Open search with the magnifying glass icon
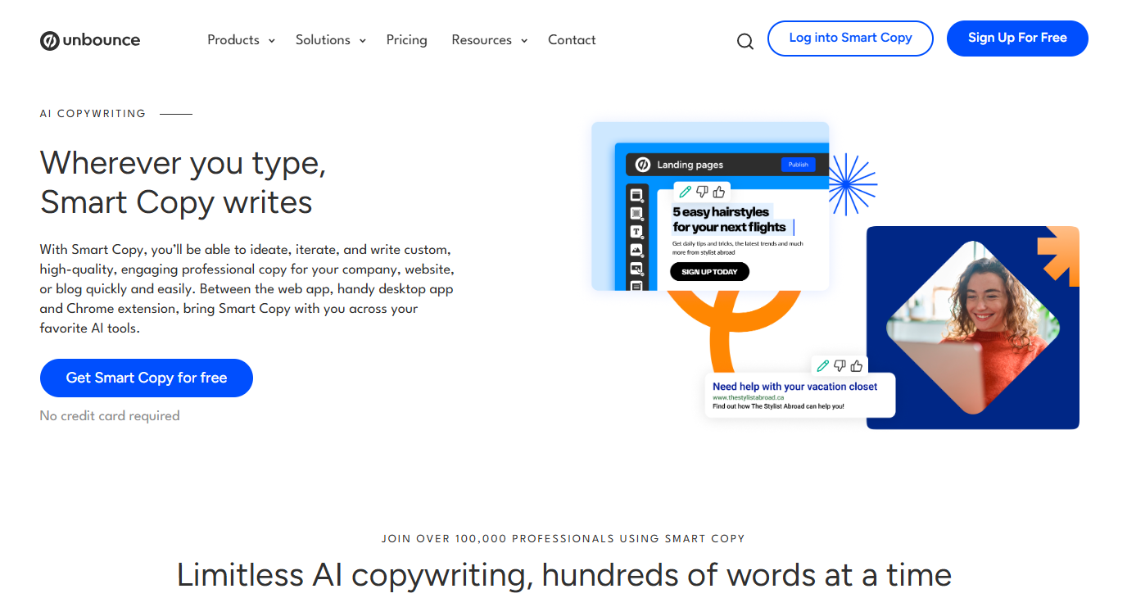The height and width of the screenshot is (616, 1127). (745, 41)
